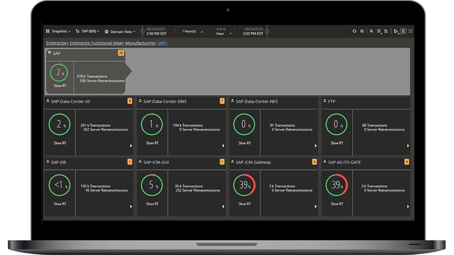This screenshot has height=255, width=454.
Task: Open the SAP (8/8) dropdown
Action: 88,31
